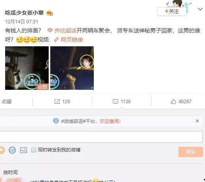
Task: Click the verified badge beside username
Action: coord(49,13)
